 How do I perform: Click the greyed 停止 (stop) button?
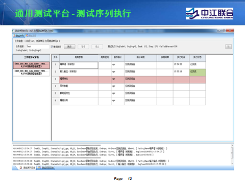[x=97, y=47]
